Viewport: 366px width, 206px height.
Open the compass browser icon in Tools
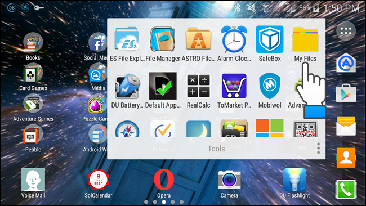(x=127, y=129)
